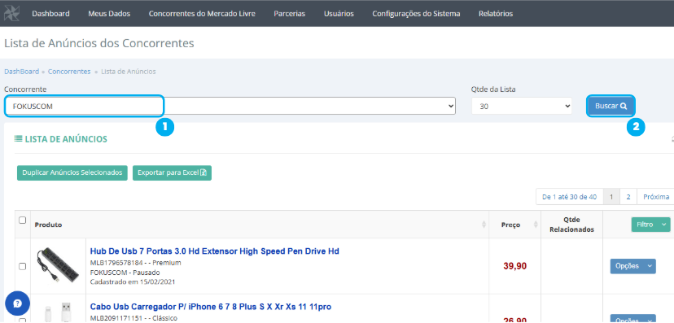674x323 pixels.
Task: Go to page 2 of results
Action: click(x=628, y=197)
